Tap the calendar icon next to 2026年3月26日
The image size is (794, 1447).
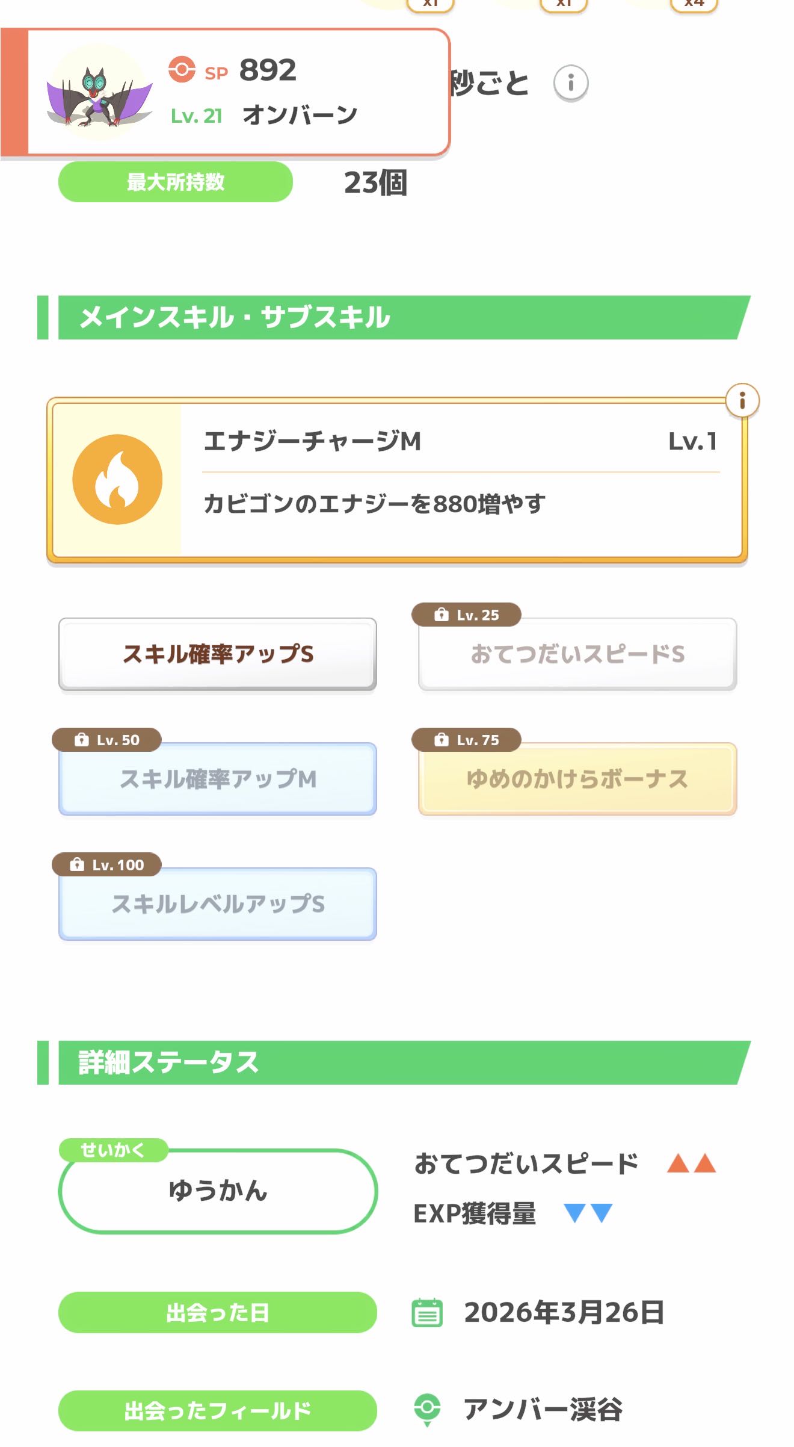point(427,1312)
